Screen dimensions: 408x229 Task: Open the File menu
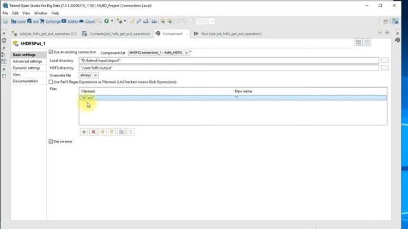pos(5,13)
